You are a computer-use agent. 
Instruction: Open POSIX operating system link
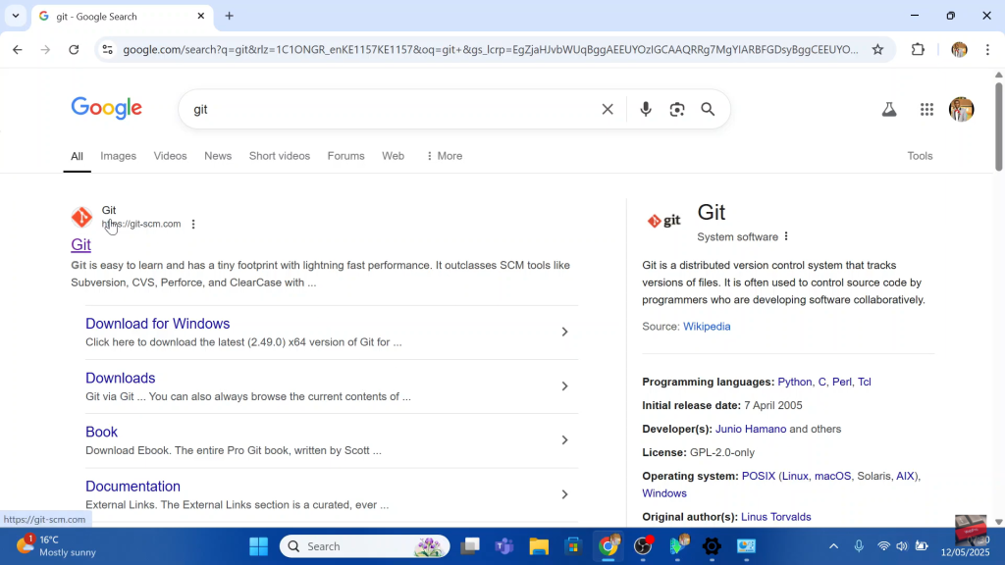point(759,476)
